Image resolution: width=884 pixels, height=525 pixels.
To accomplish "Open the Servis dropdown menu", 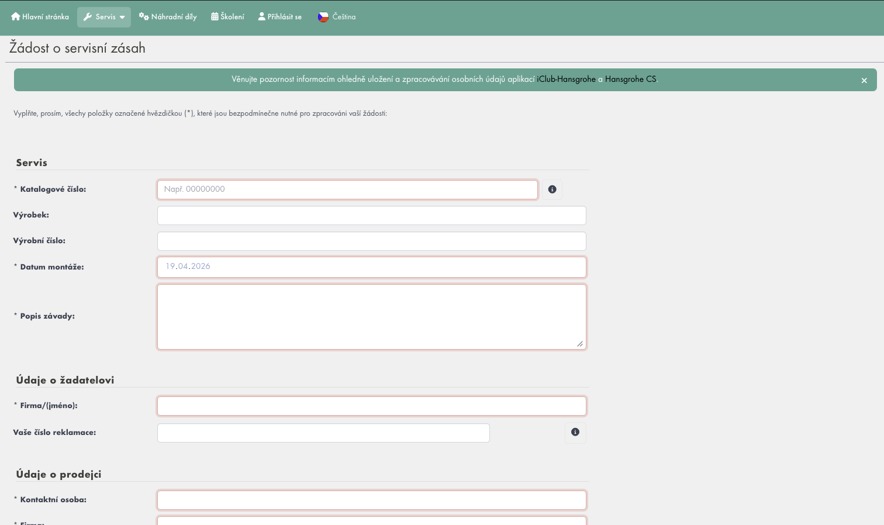I will (104, 17).
